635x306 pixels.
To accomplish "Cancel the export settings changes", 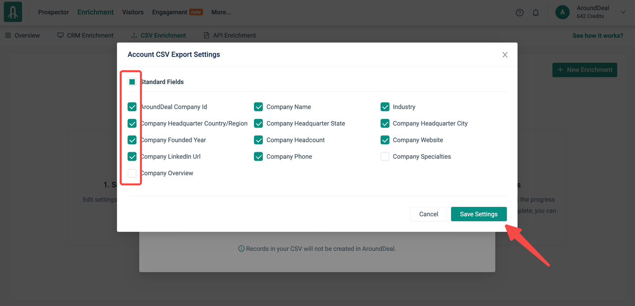I will [x=428, y=214].
